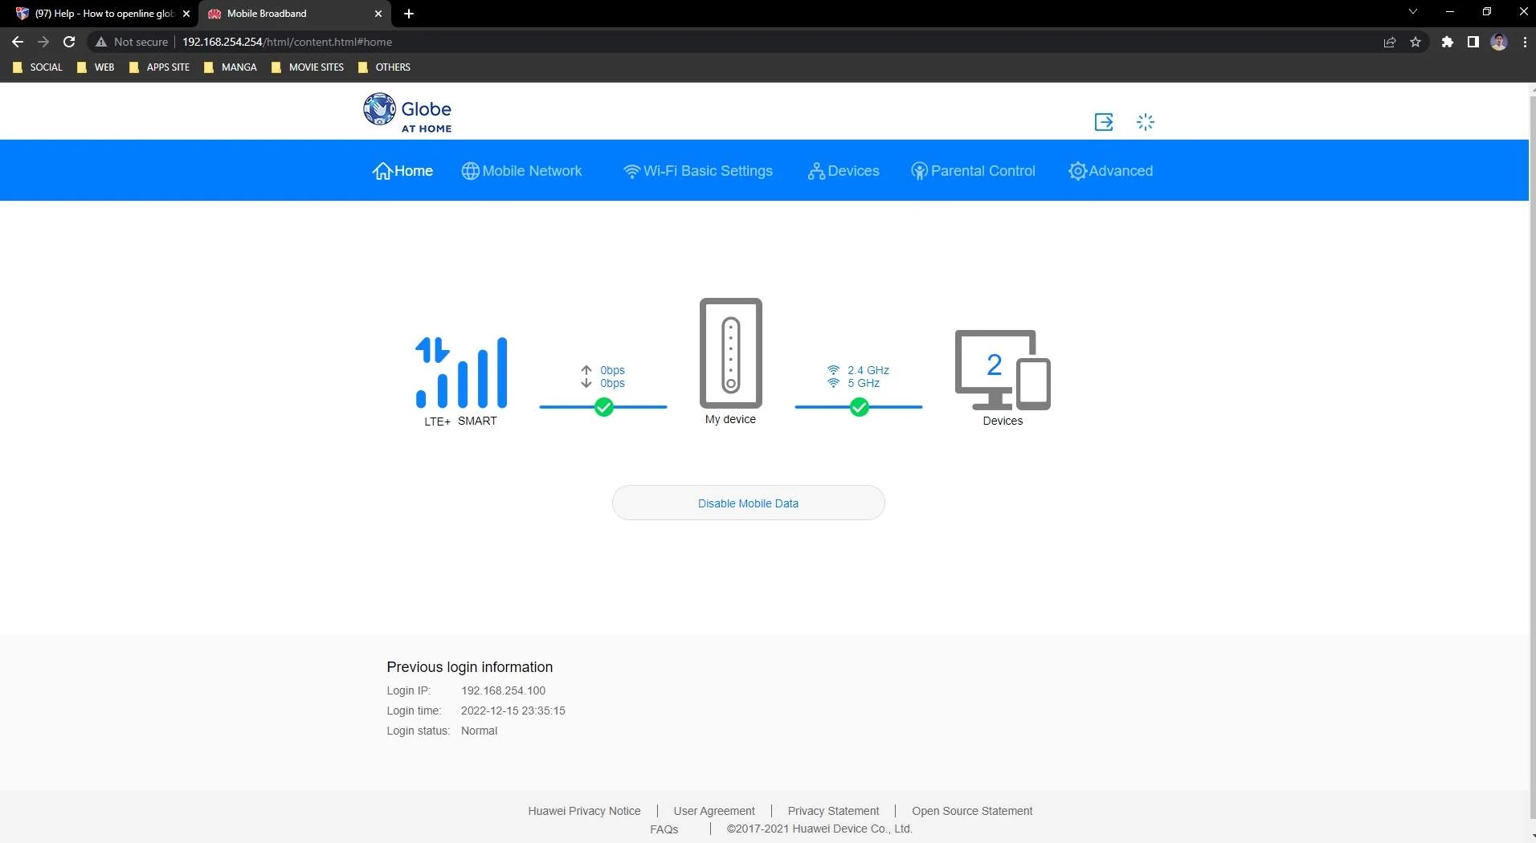Click the share page icon
This screenshot has width=1536, height=843.
tap(1390, 42)
